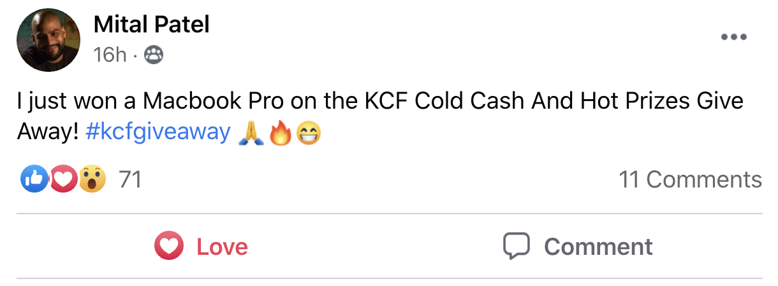Click the Love button label
778x286 pixels.
click(222, 247)
